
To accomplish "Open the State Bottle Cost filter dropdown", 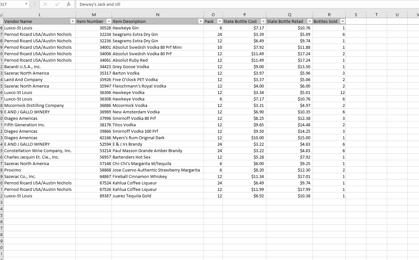I will [x=263, y=21].
